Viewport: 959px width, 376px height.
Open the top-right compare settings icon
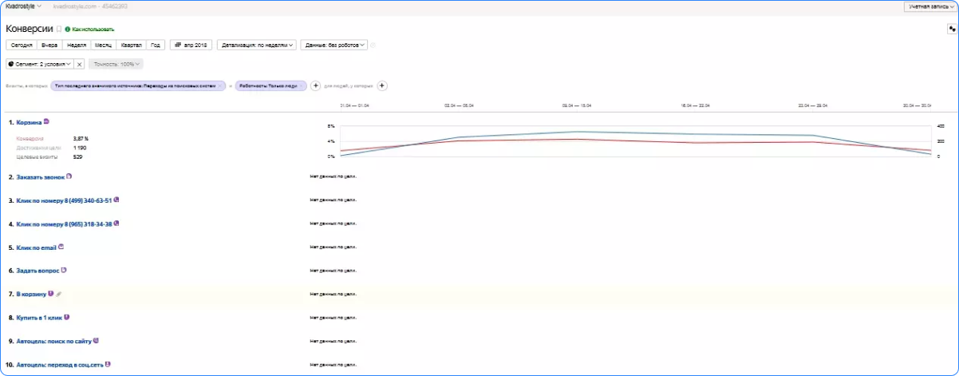(x=953, y=28)
